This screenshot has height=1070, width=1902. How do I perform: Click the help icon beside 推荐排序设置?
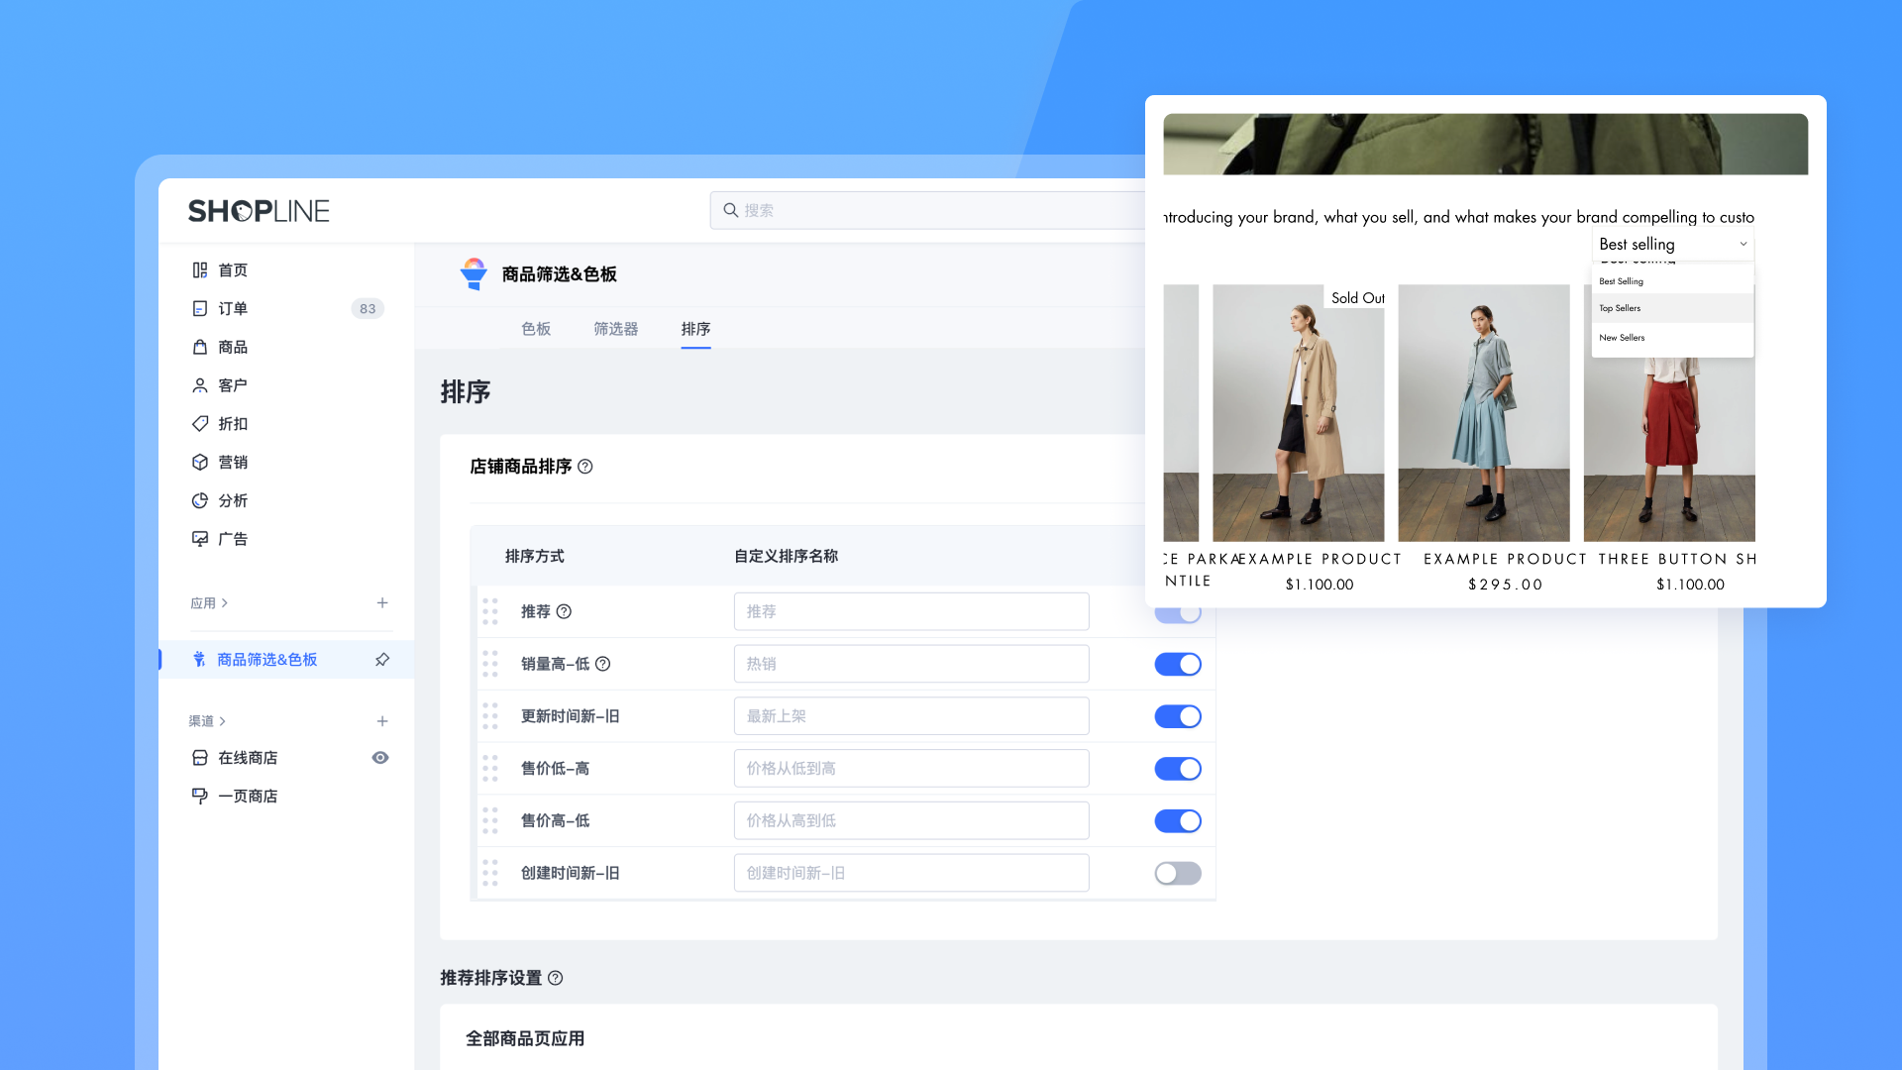[556, 978]
